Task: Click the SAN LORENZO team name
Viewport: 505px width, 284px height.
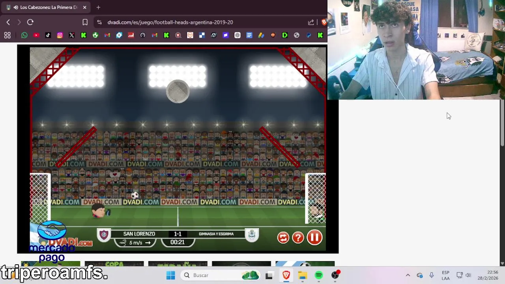Action: pos(139,234)
